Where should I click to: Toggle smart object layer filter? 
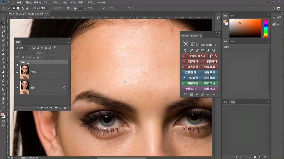50,48
